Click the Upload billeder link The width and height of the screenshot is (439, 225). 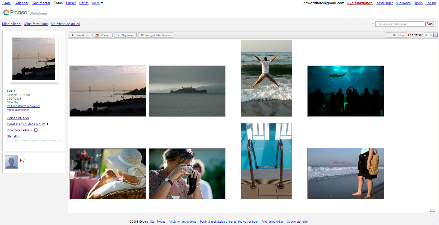[x=18, y=118]
